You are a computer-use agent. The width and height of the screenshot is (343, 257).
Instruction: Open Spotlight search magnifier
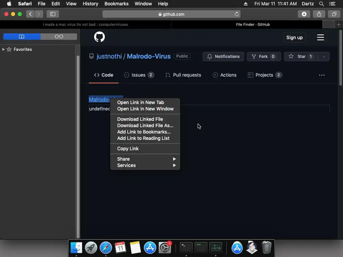(x=321, y=4)
